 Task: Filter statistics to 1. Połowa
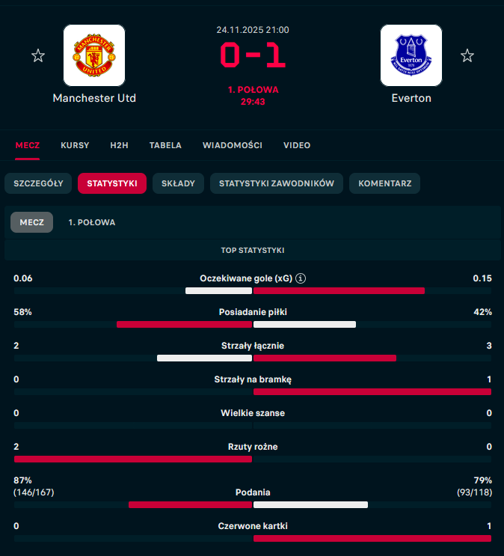[91, 222]
